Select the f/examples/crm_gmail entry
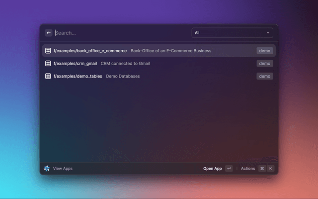 click(75, 64)
